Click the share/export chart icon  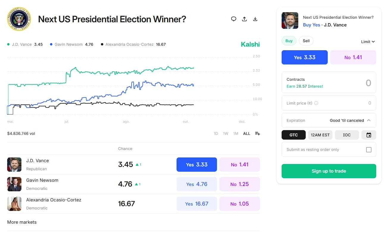point(244,19)
